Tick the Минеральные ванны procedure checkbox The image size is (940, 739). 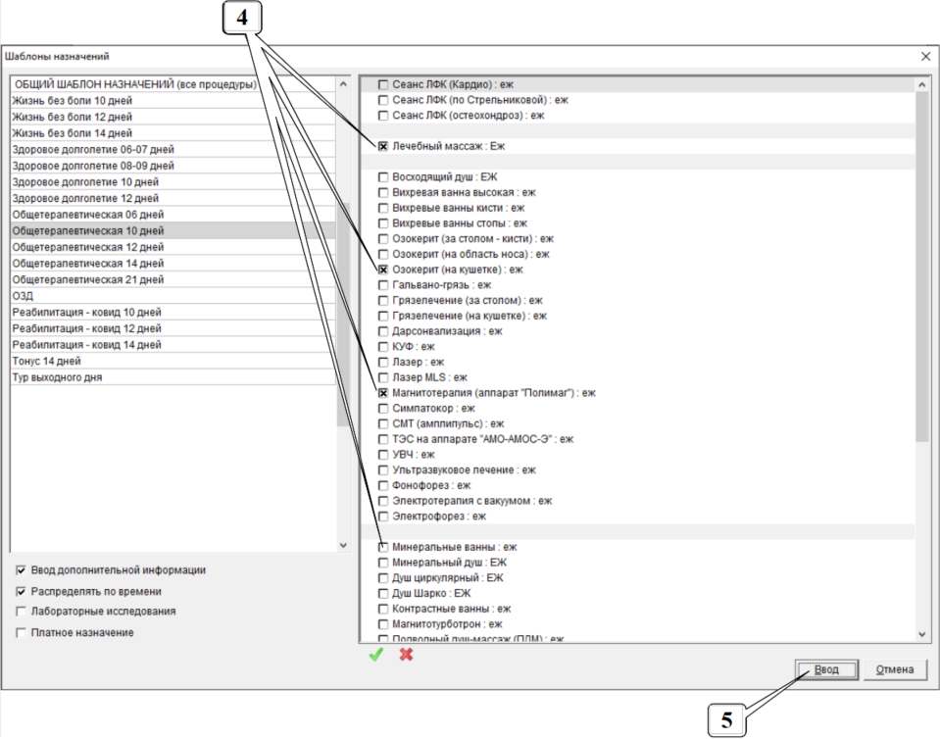pyautogui.click(x=383, y=547)
